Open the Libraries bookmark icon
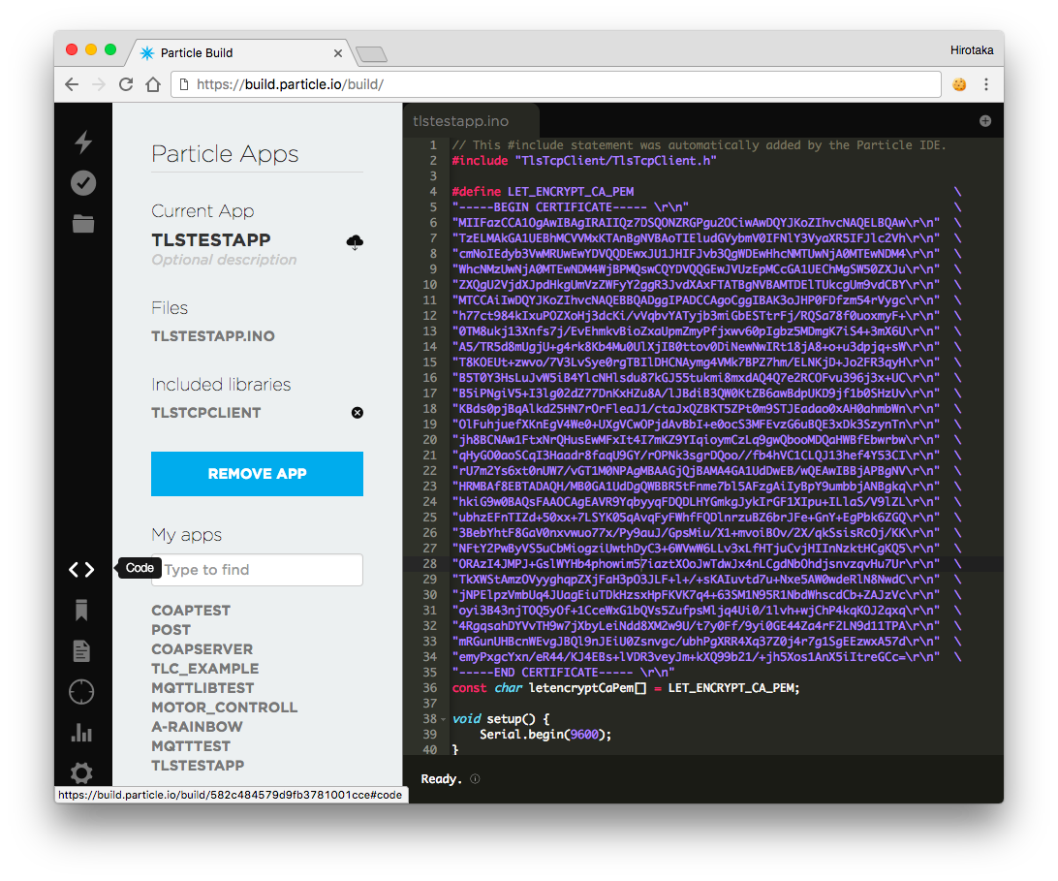 pyautogui.click(x=81, y=611)
